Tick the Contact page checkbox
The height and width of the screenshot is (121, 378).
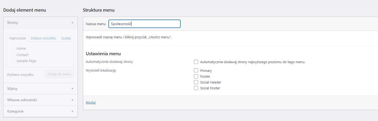pyautogui.click(x=12, y=54)
